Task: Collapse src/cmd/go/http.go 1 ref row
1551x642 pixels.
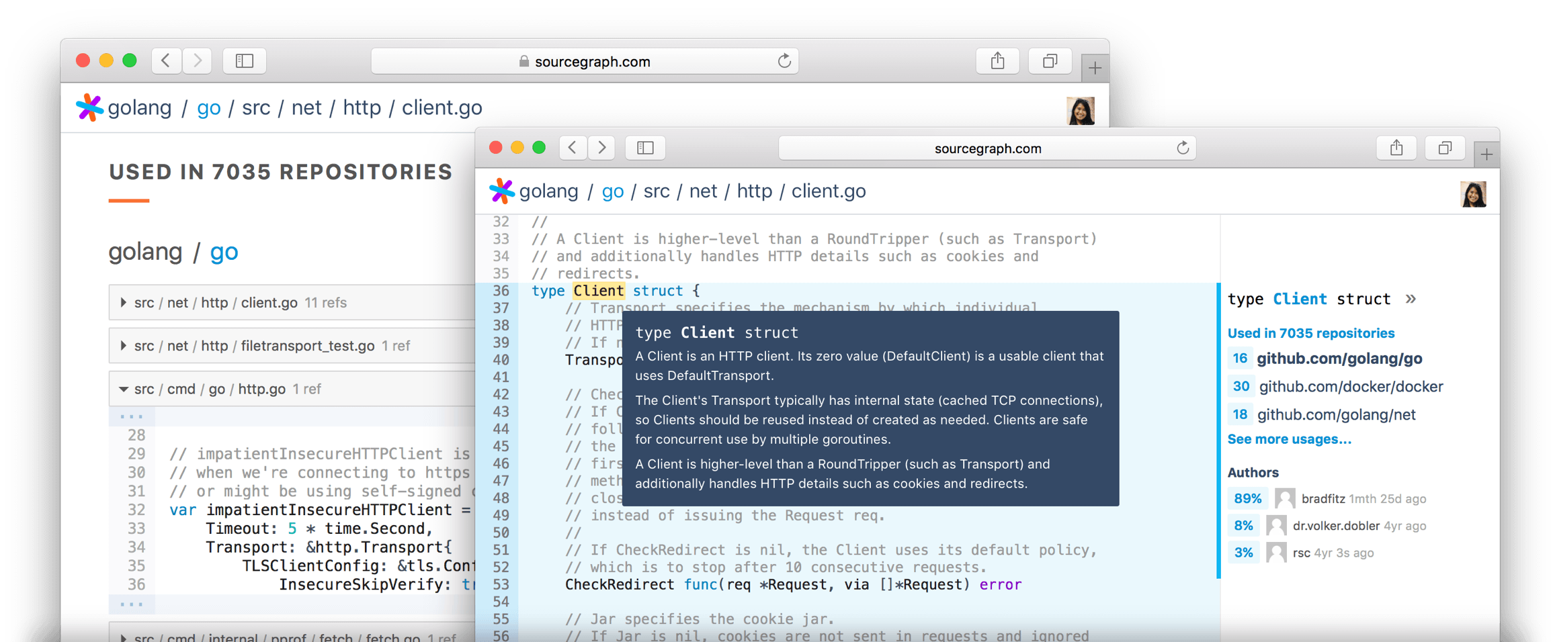Action: (292, 388)
